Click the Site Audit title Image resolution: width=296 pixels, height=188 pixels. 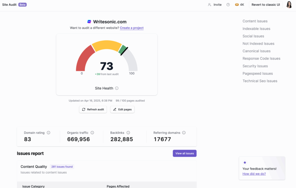click(9, 5)
